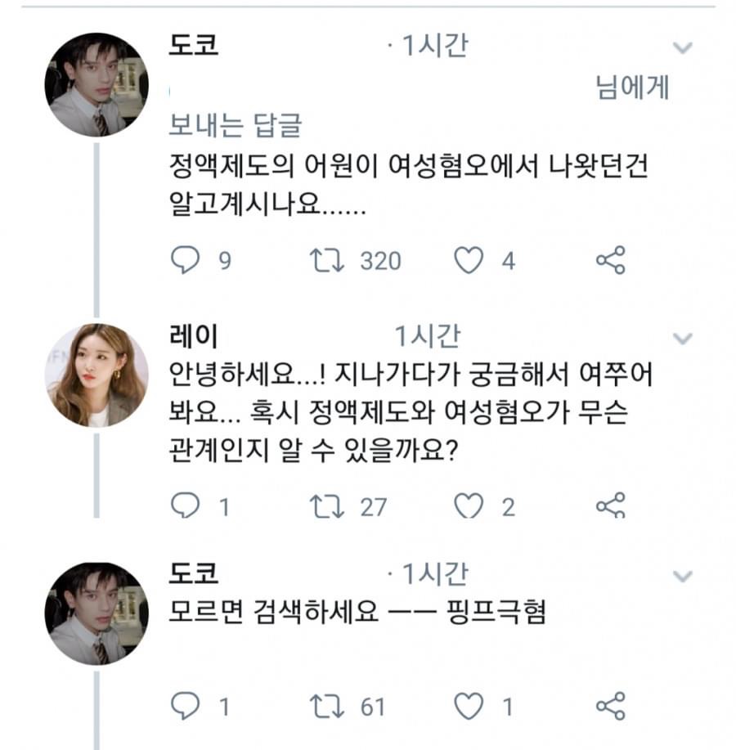Share the last 도코 tweet
The image size is (736, 750).
[610, 705]
